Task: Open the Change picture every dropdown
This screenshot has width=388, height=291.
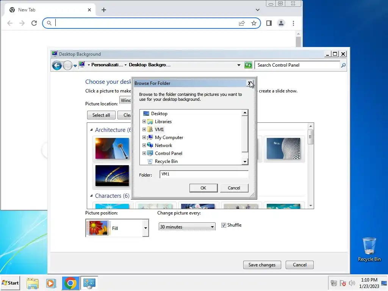Action: click(187, 227)
